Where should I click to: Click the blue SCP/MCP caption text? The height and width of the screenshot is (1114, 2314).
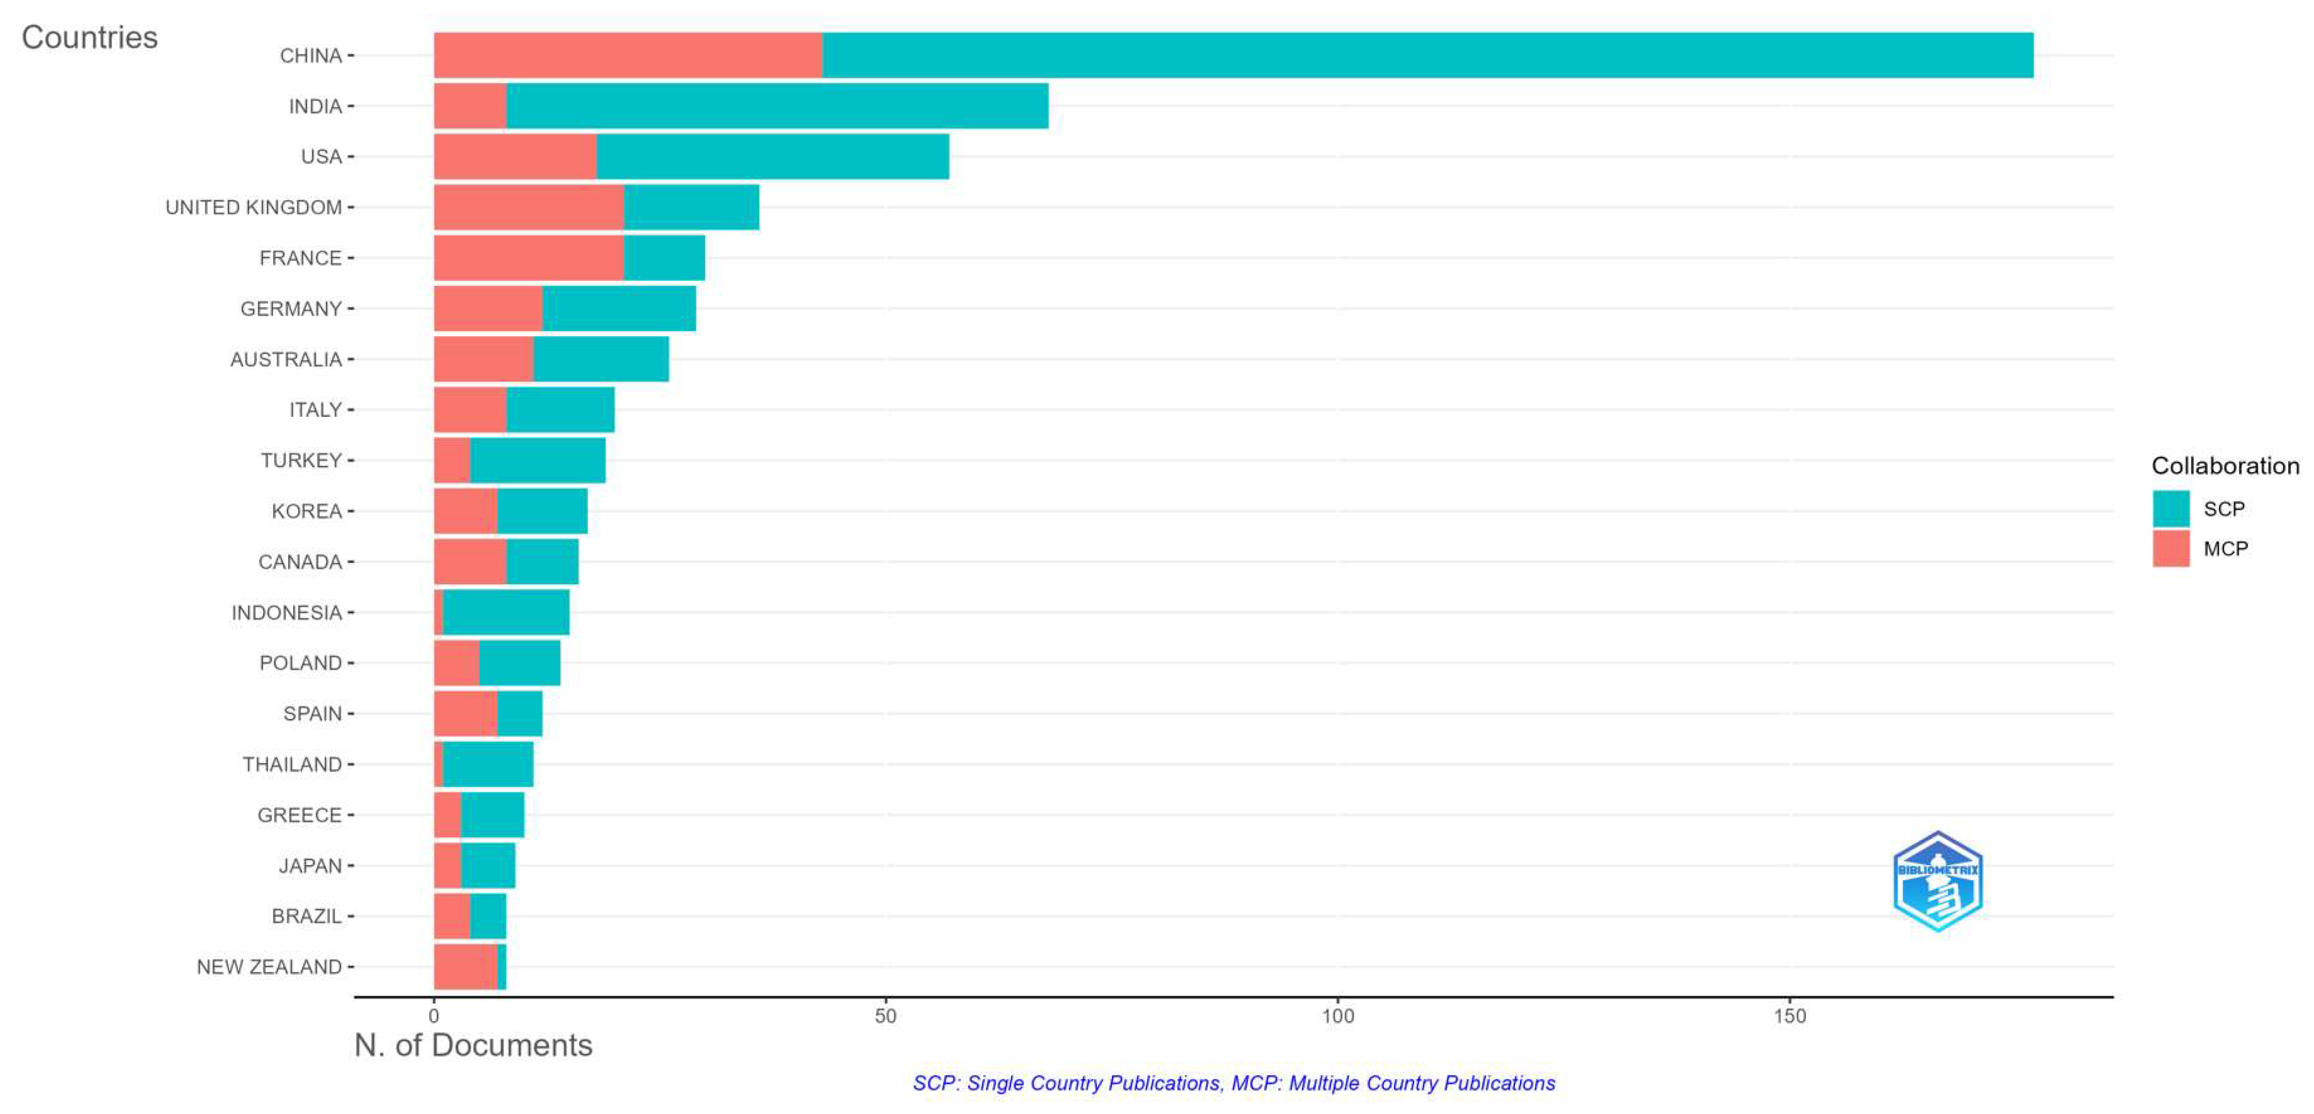(x=1233, y=1083)
